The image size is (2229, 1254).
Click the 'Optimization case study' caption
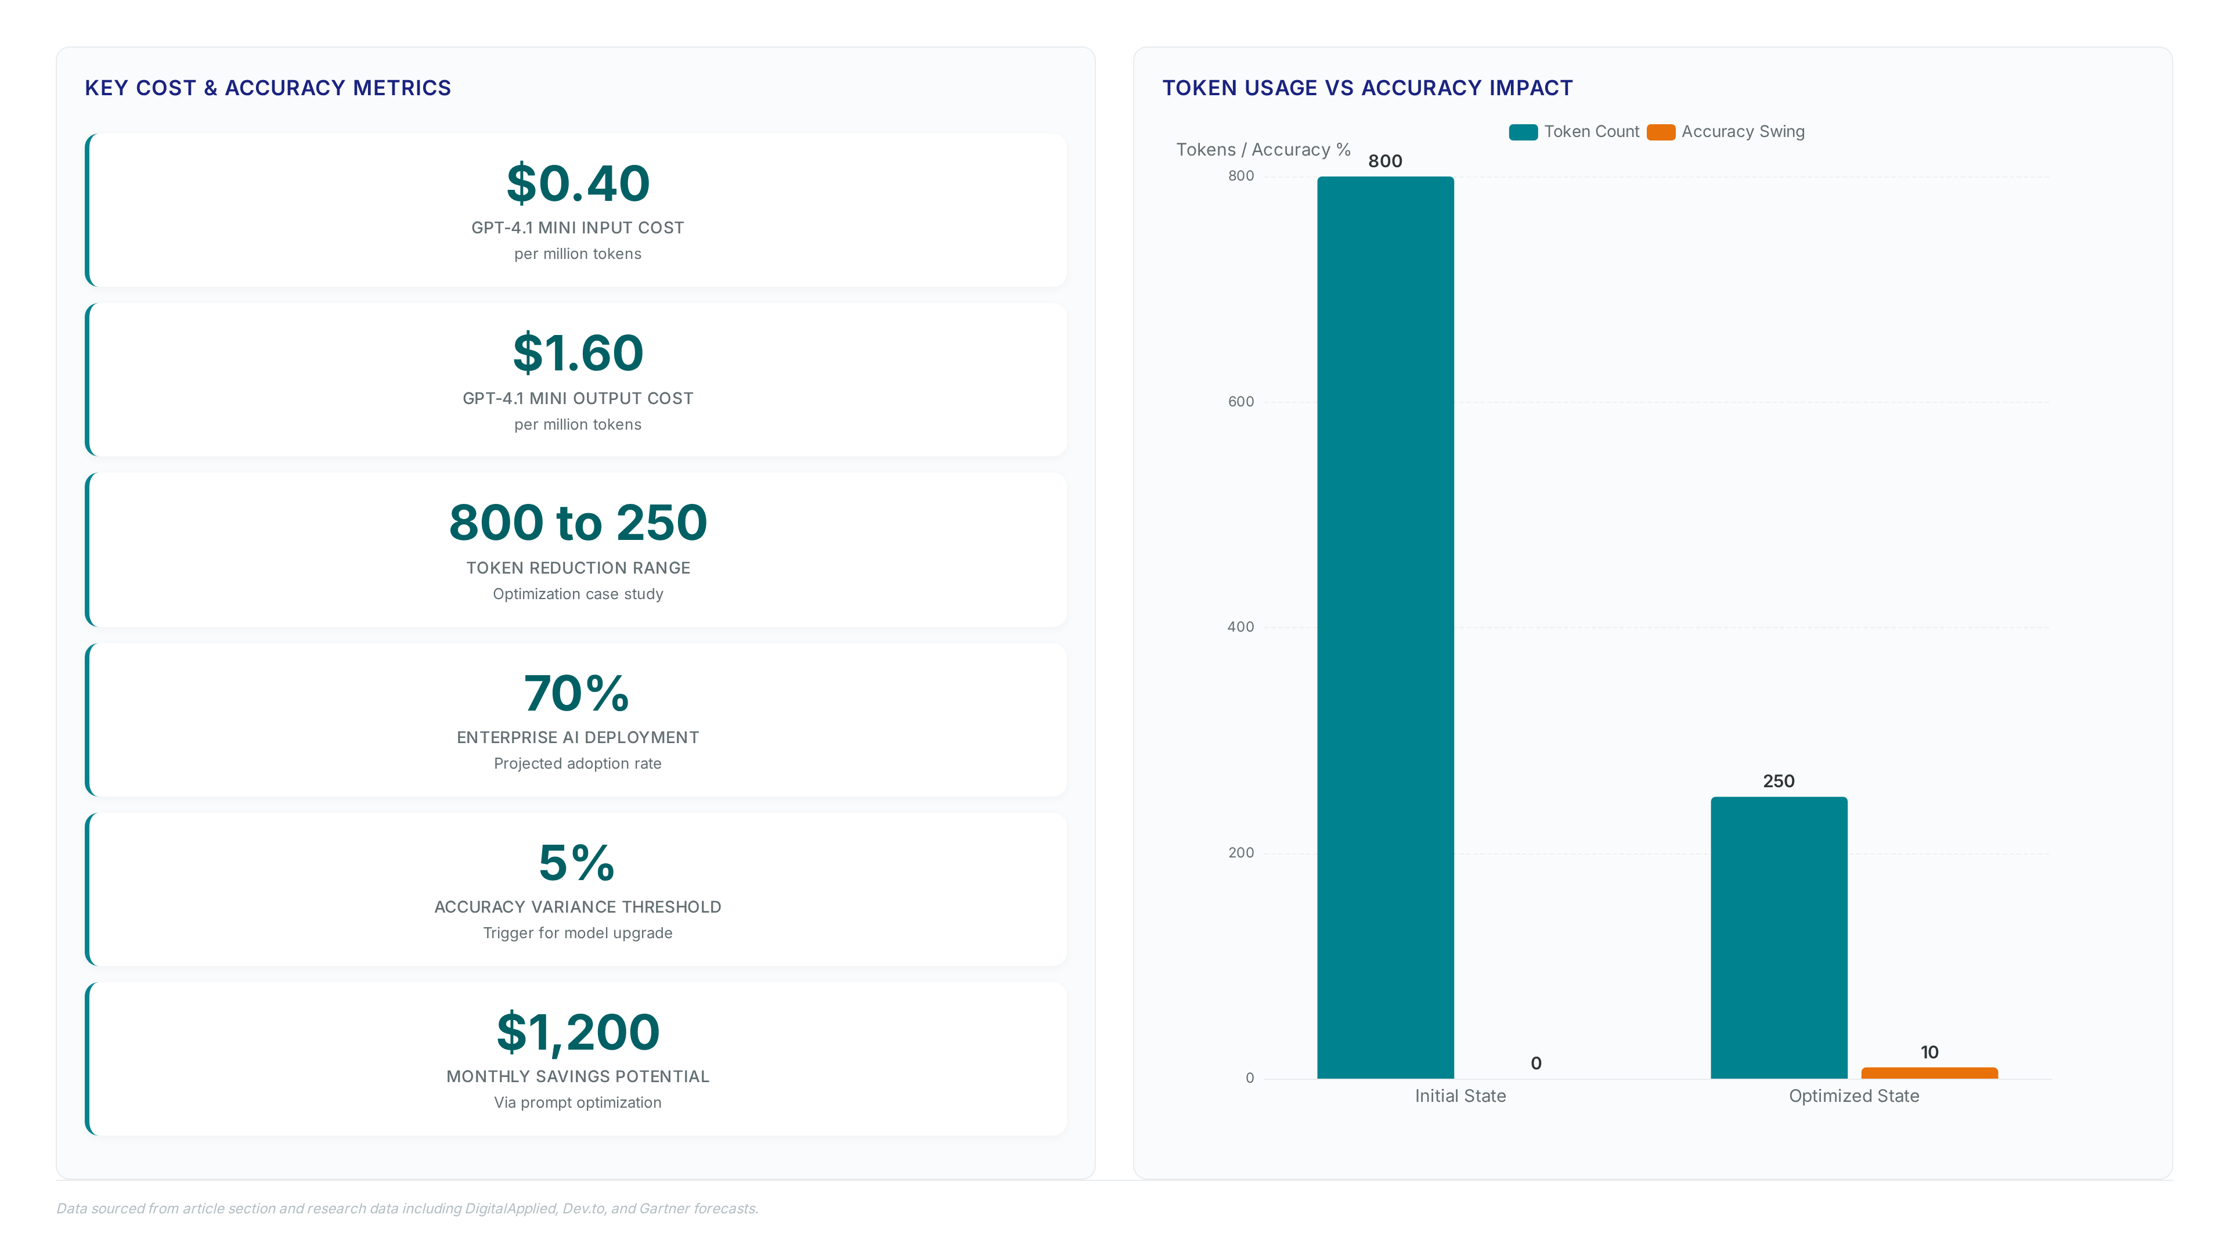tap(578, 594)
